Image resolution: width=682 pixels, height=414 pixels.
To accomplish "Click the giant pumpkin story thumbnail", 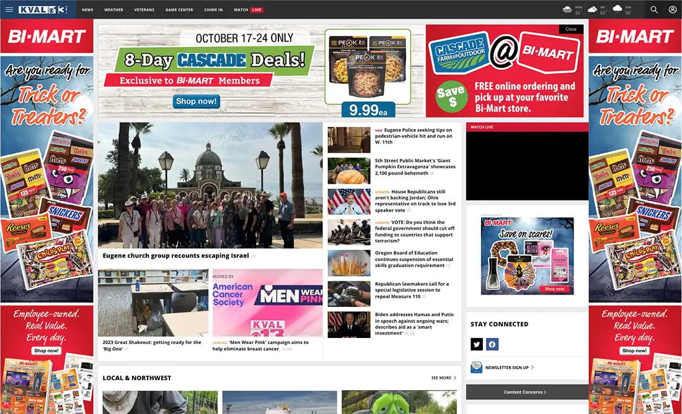I will tap(349, 171).
